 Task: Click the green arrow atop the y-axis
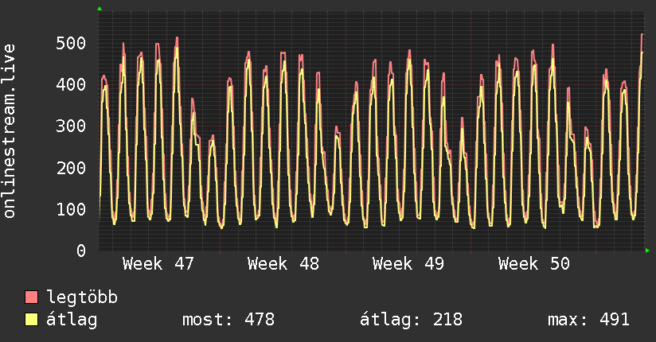(100, 9)
